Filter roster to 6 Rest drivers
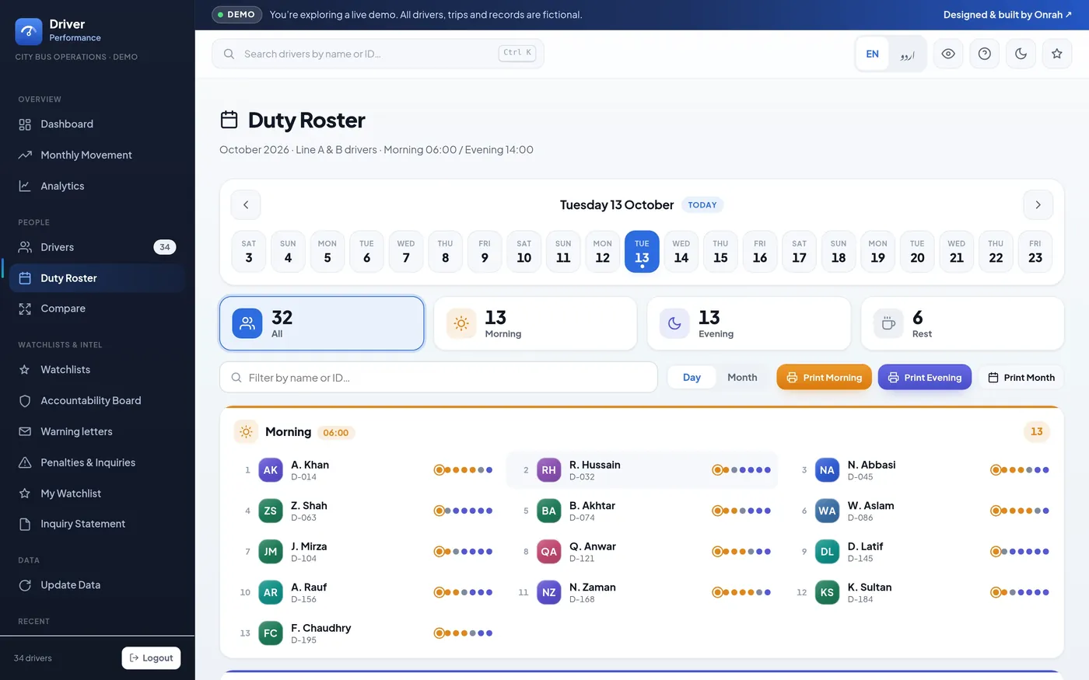 point(963,323)
